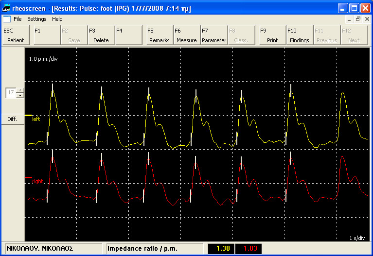Open the Help menu
373x256 pixels.
pos(57,19)
